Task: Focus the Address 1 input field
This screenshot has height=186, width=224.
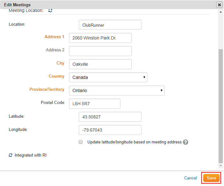Action: 100,38
